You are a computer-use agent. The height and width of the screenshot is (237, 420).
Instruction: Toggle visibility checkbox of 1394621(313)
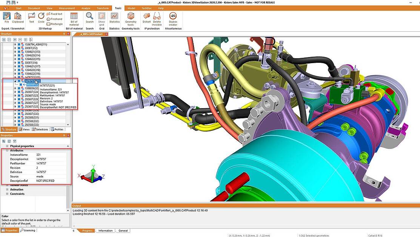(19, 52)
